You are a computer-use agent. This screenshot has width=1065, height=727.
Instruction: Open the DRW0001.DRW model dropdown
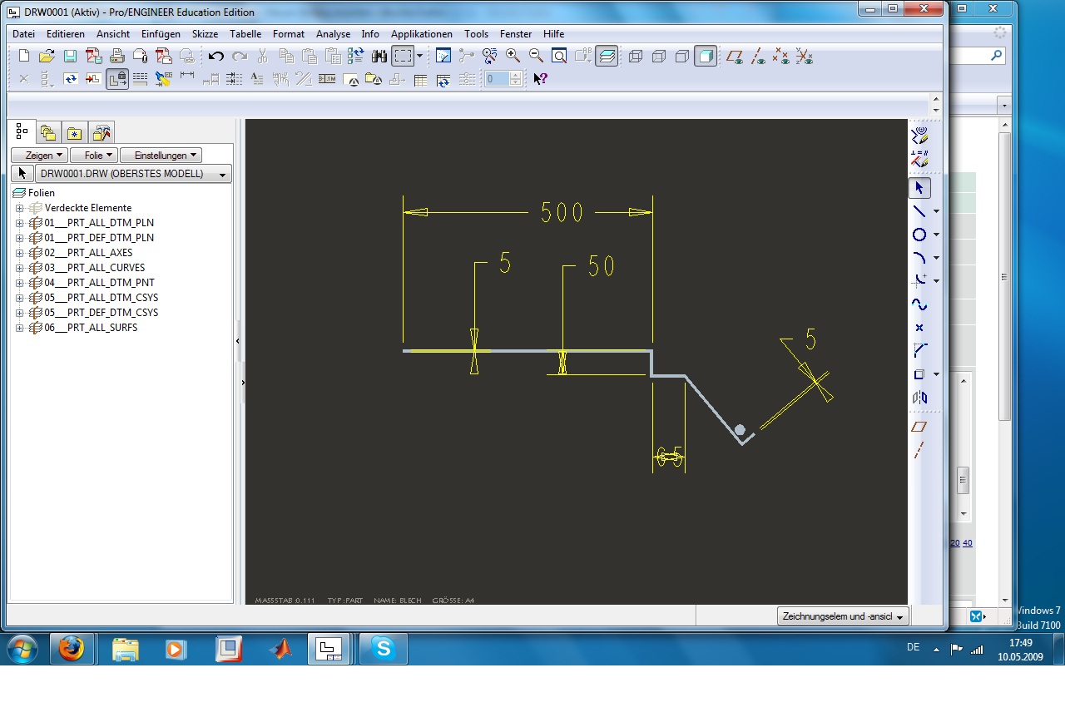[222, 175]
